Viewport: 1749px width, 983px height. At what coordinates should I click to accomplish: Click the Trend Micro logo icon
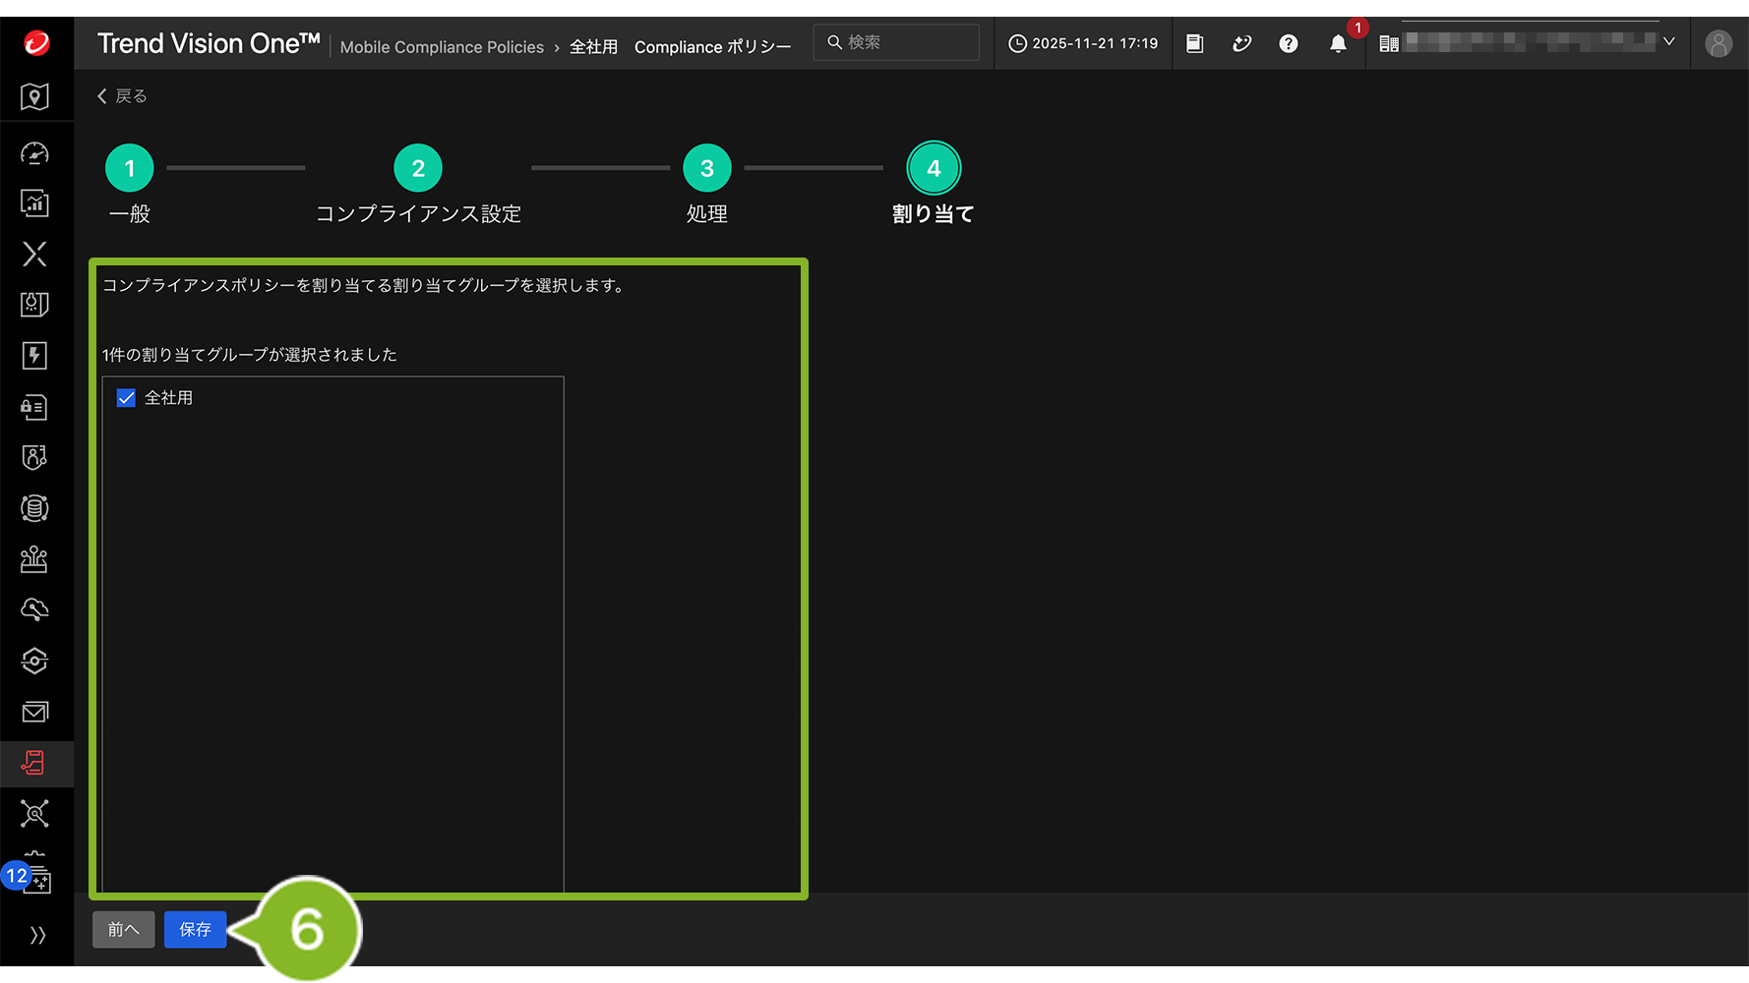(x=36, y=43)
